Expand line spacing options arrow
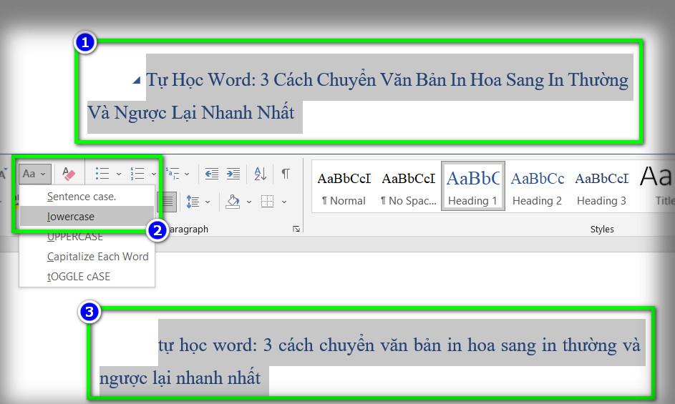The height and width of the screenshot is (404, 675). (208, 202)
